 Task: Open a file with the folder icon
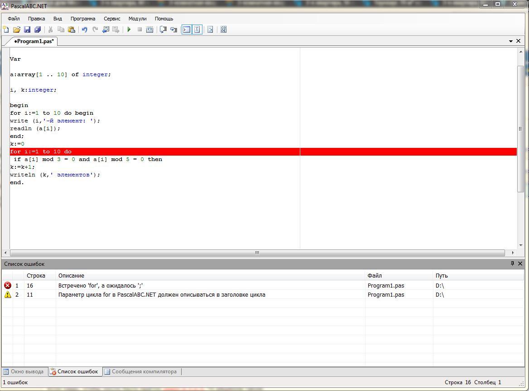coord(16,29)
